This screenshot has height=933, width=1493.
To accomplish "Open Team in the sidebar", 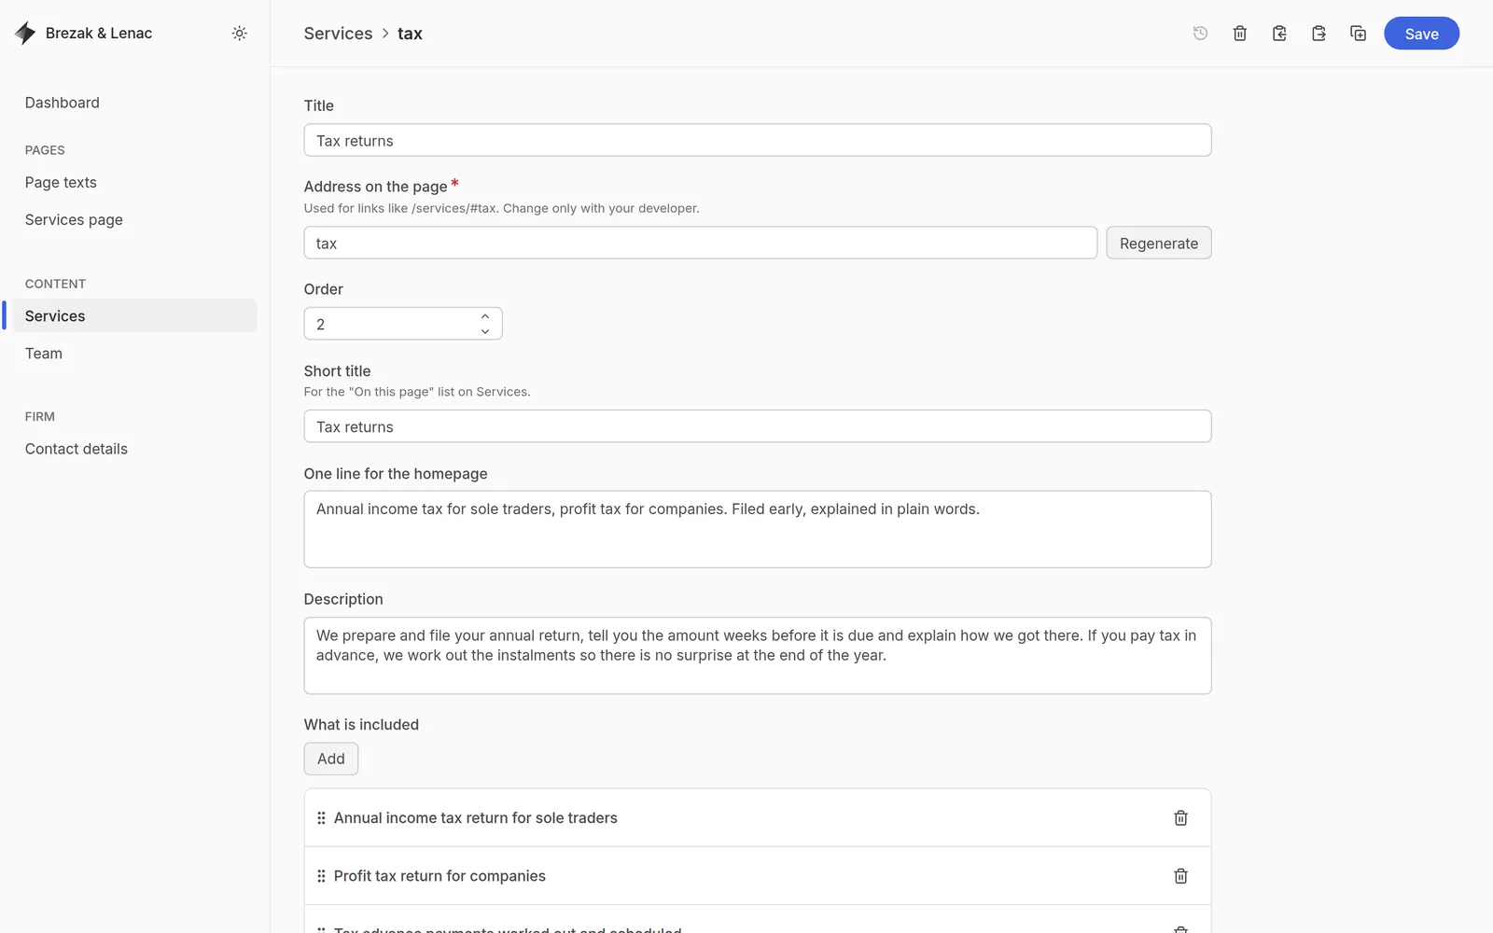I will [x=44, y=354].
